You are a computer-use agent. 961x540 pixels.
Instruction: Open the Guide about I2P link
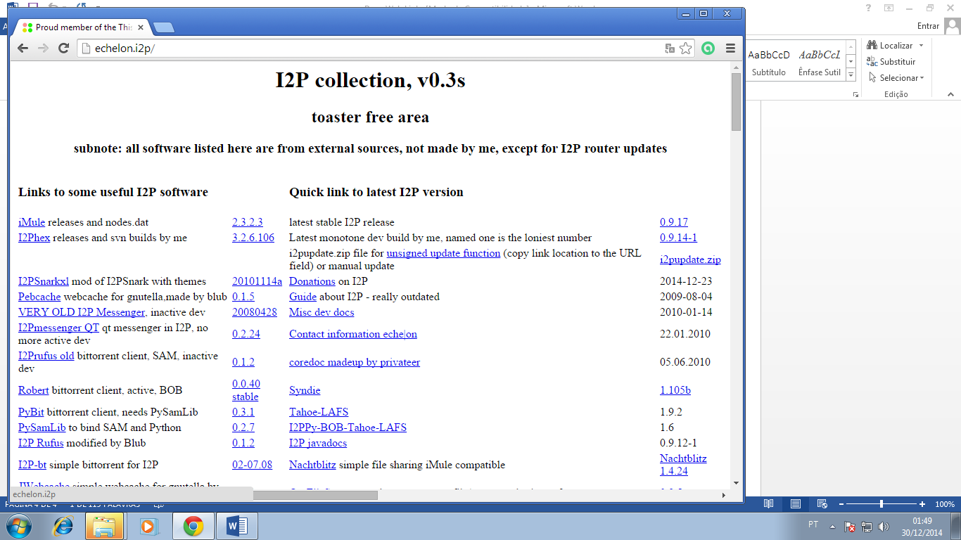tap(303, 297)
